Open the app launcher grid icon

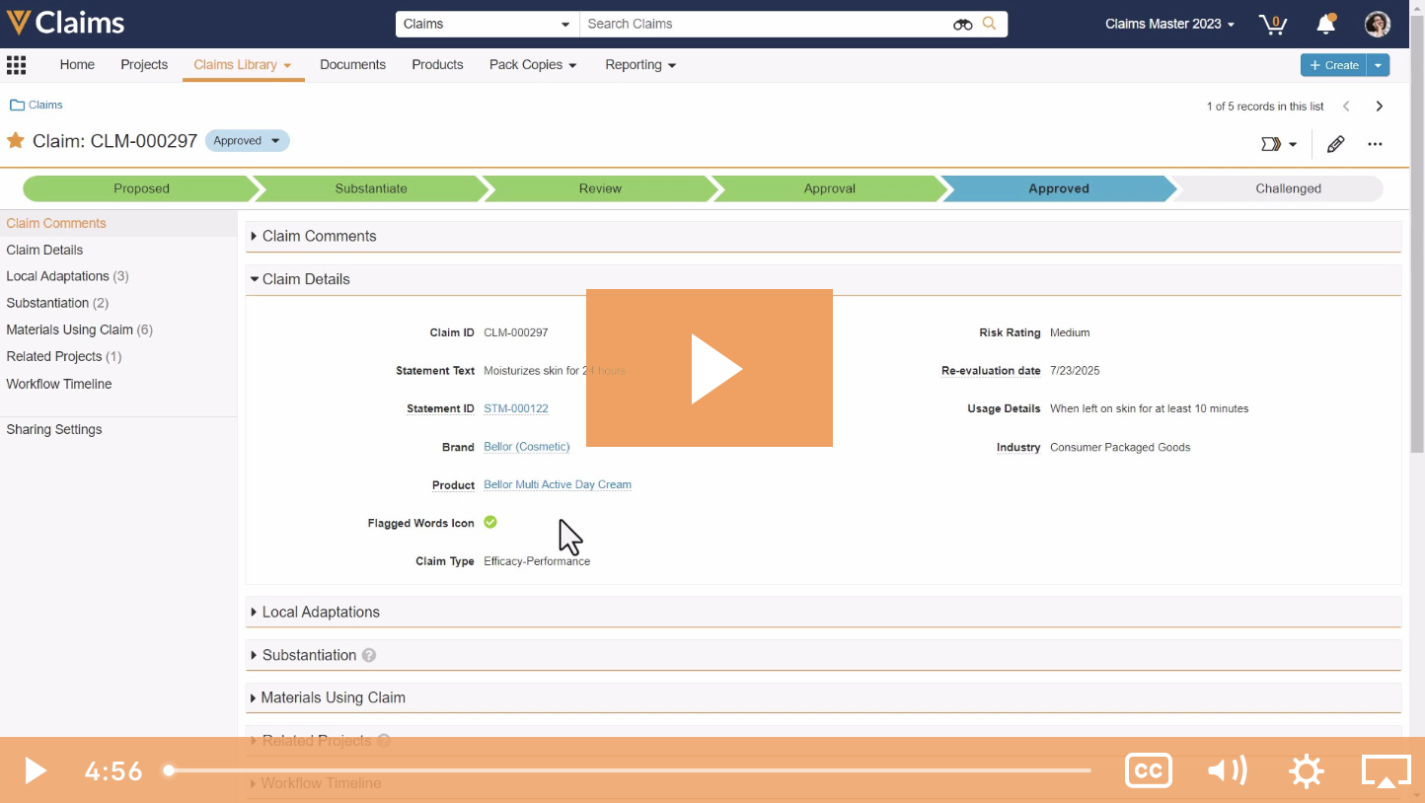(x=16, y=64)
